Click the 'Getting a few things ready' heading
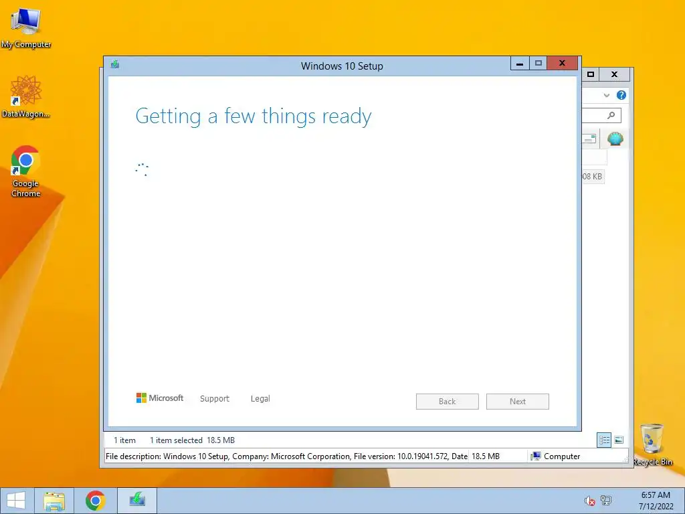 click(x=254, y=116)
